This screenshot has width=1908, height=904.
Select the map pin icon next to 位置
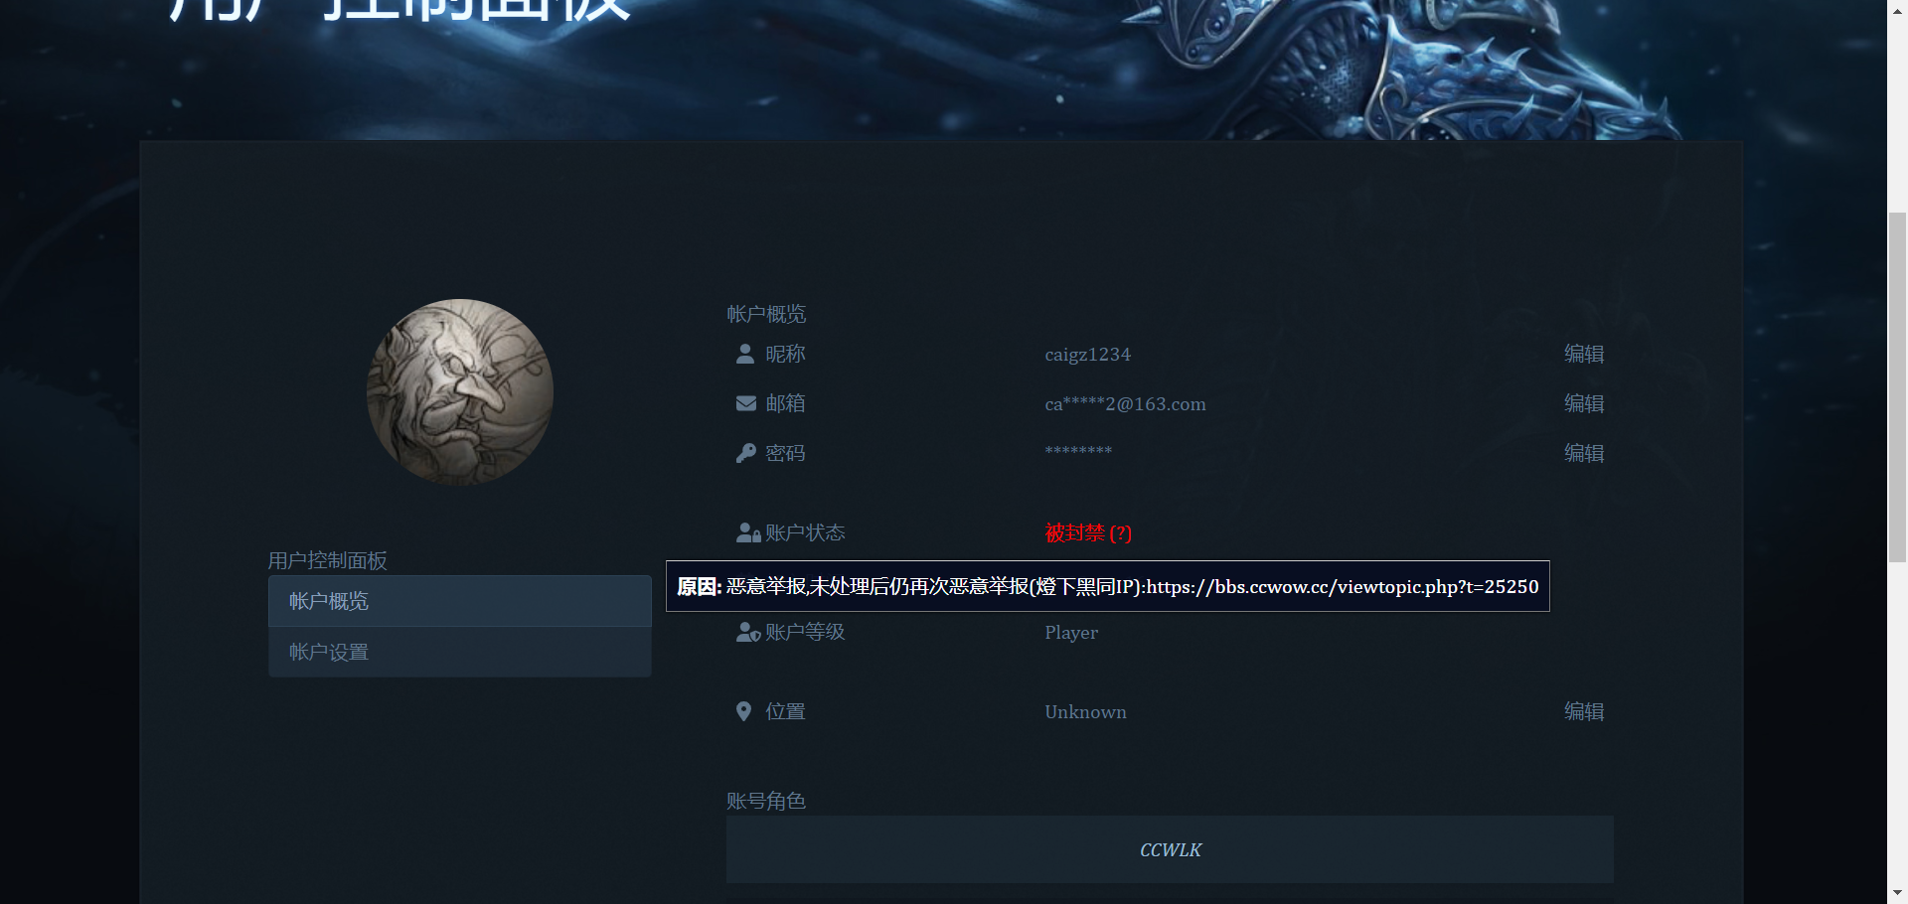coord(744,710)
